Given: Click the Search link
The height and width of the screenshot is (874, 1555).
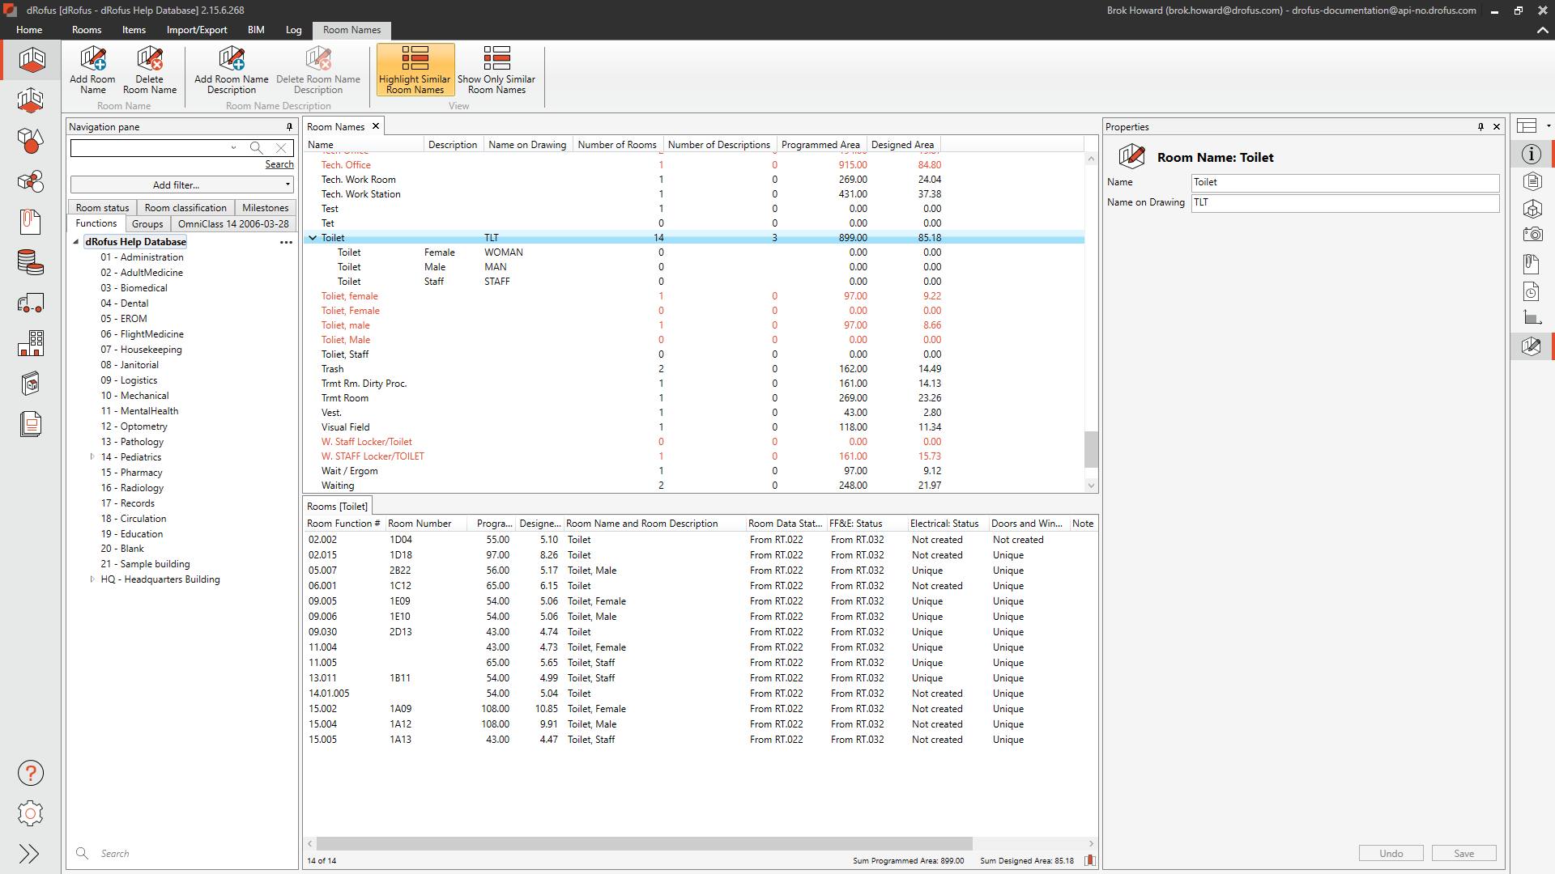Looking at the screenshot, I should pyautogui.click(x=279, y=164).
